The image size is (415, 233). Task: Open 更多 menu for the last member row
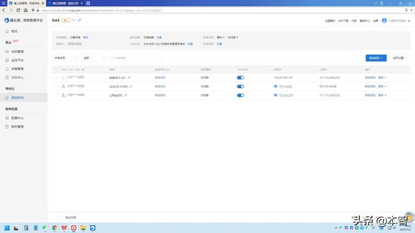[x=382, y=95]
